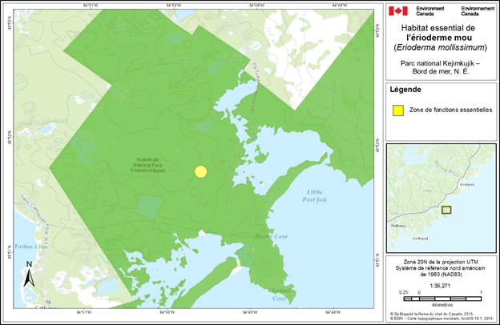Click the yellow critical function zone circle on map
Image resolution: width=500 pixels, height=325 pixels.
click(x=201, y=171)
